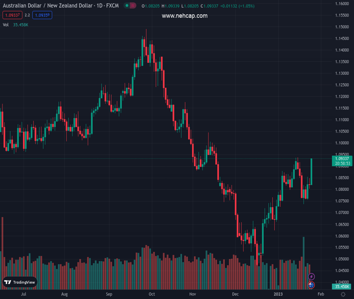Click the Aug label on time axis
The image size is (354, 299).
[x=64, y=295]
